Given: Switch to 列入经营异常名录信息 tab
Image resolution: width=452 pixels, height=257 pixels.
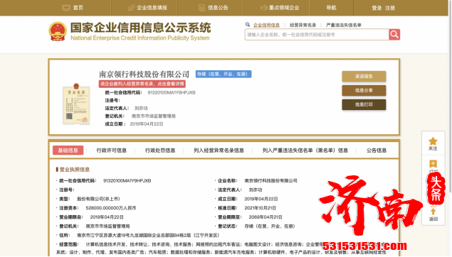Looking at the screenshot, I should [219, 151].
